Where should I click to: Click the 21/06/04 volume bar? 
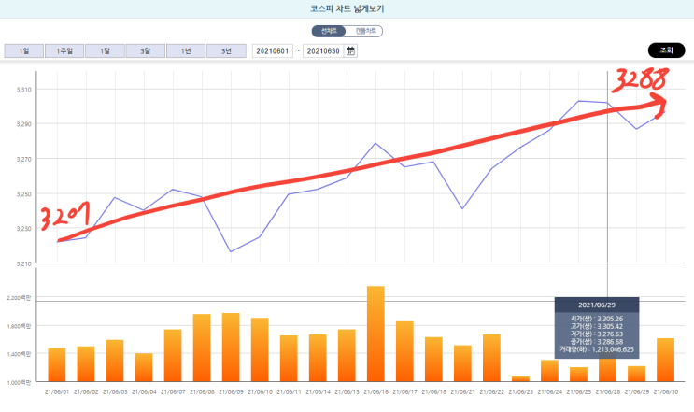[x=144, y=367]
